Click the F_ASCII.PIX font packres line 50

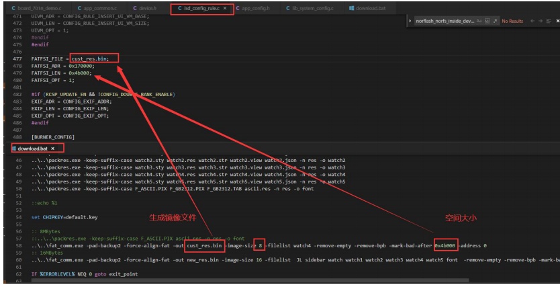coord(173,189)
